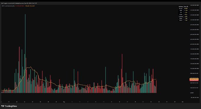
Task: Click the red price label on the value axis
Action: tap(194, 80)
